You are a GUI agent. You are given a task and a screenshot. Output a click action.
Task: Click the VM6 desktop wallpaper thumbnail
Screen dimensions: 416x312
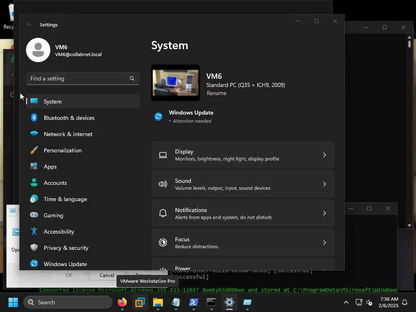[x=175, y=83]
